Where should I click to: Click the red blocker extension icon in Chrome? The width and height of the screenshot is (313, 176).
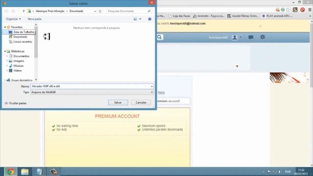pos(302,10)
